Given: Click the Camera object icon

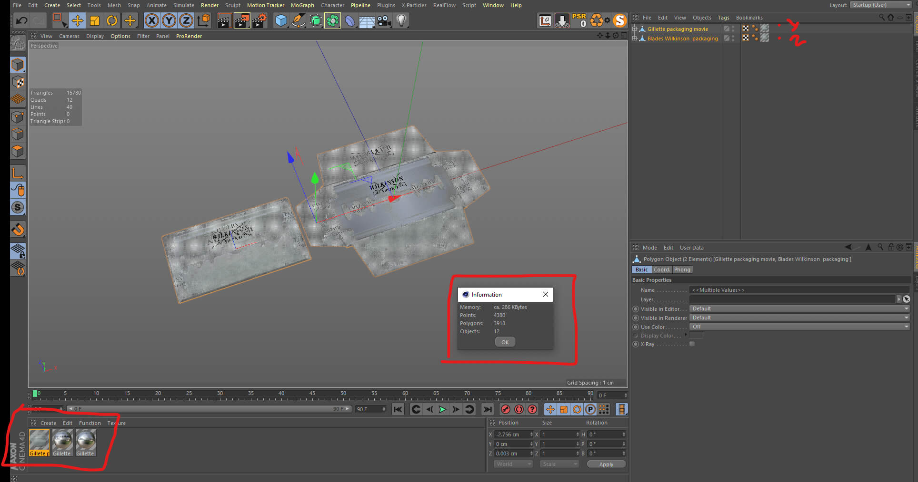Looking at the screenshot, I should pos(384,20).
